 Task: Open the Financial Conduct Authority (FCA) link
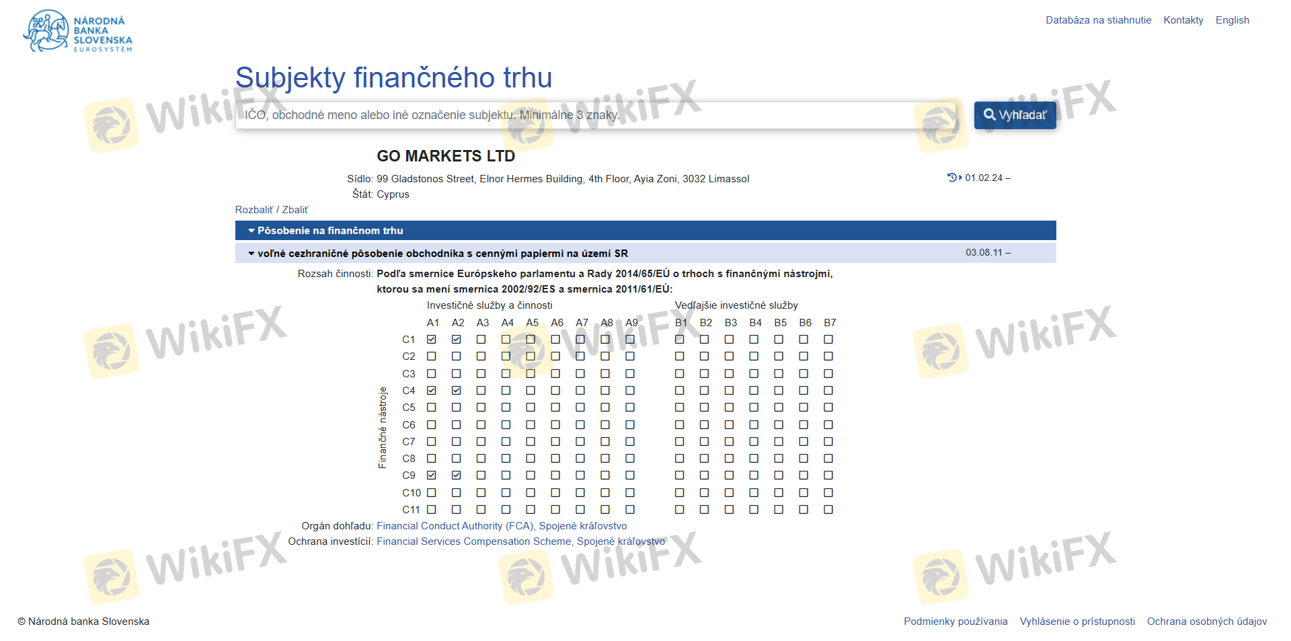455,526
